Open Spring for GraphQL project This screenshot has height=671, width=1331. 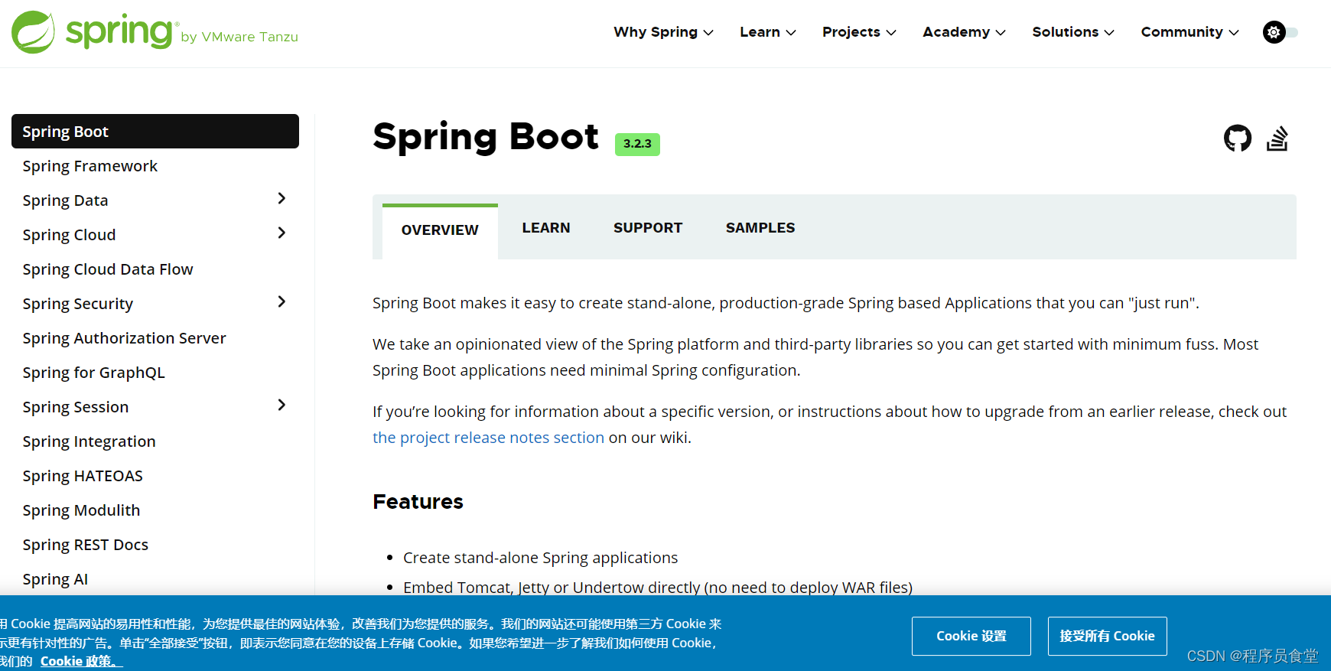click(93, 373)
